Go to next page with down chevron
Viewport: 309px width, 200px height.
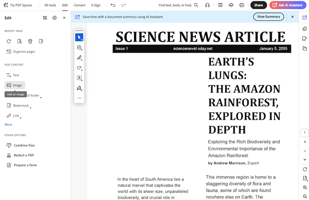(305, 160)
